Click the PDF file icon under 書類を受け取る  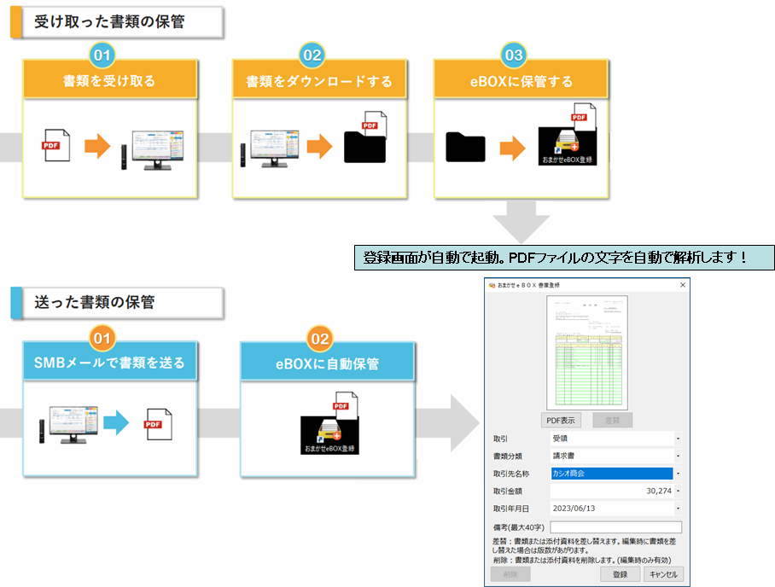pyautogui.click(x=55, y=145)
